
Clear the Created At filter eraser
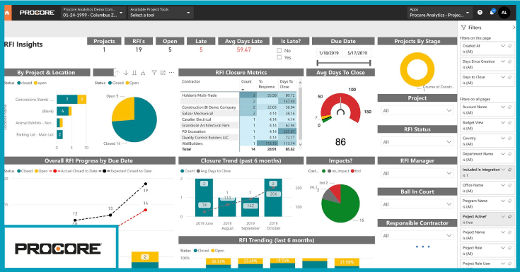pyautogui.click(x=509, y=46)
